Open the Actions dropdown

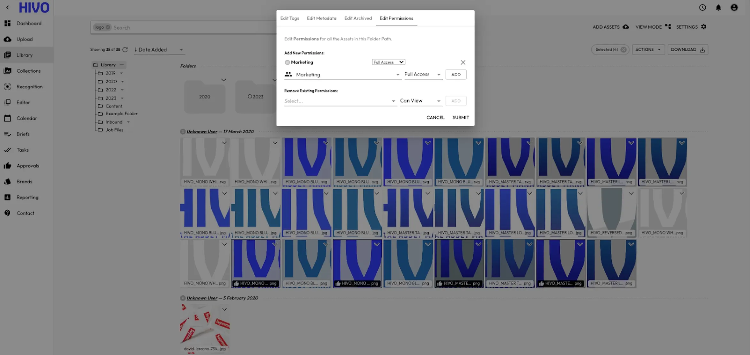pos(648,50)
